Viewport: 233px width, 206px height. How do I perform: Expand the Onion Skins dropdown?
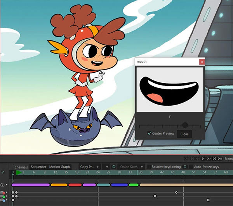click(132, 167)
